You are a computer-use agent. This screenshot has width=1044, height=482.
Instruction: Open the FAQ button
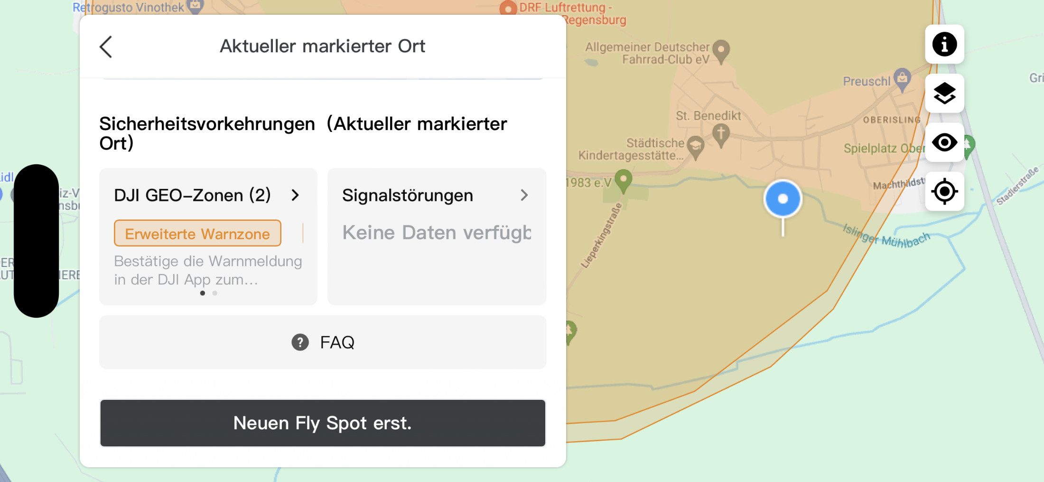pos(323,342)
